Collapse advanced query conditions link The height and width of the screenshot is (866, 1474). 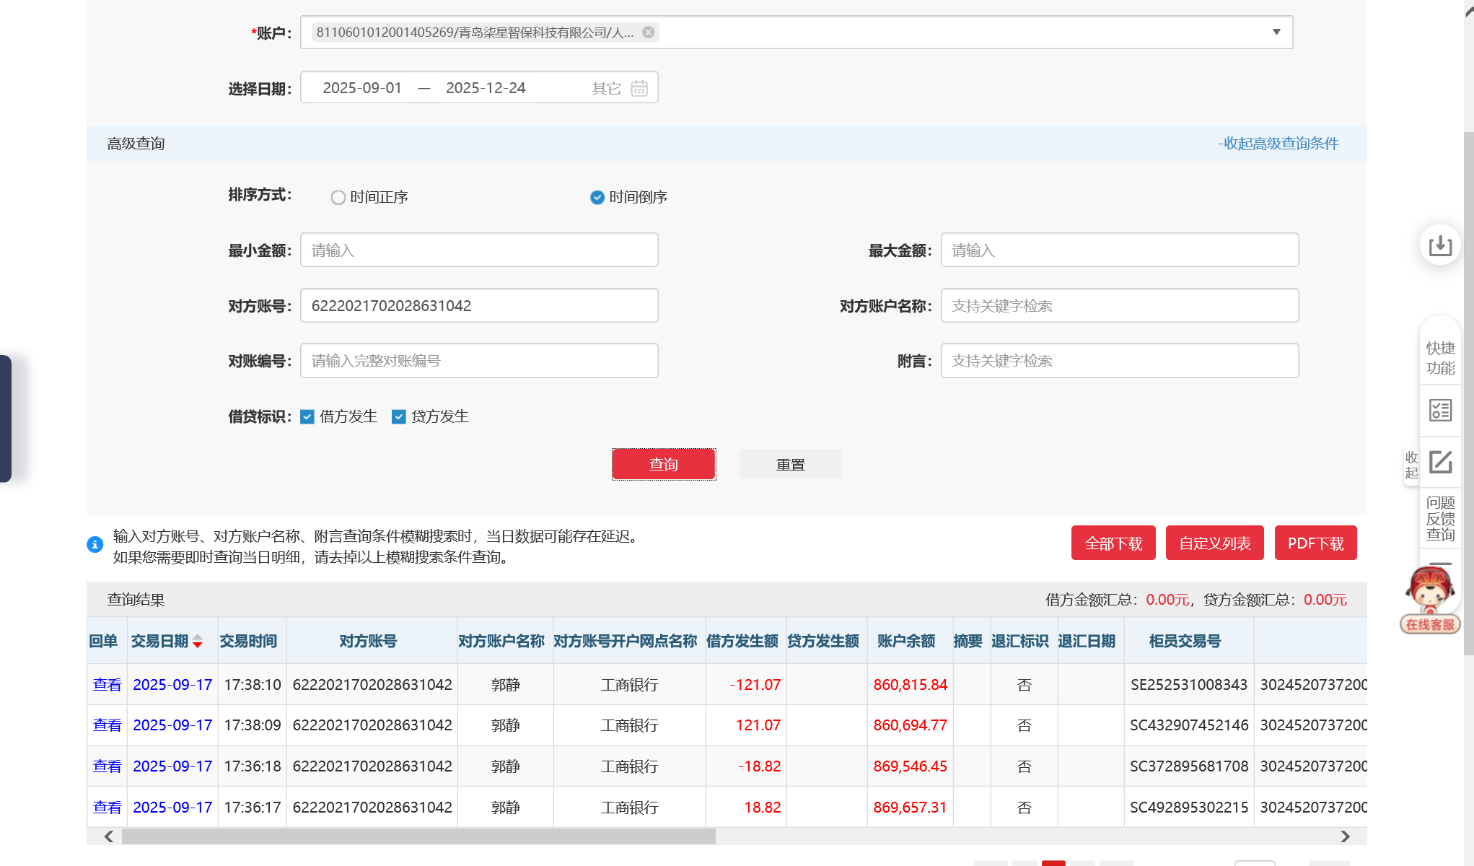[1278, 144]
